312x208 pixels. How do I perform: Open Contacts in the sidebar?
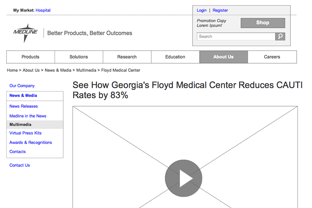17,152
